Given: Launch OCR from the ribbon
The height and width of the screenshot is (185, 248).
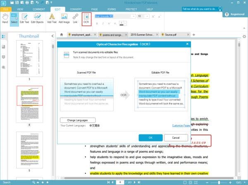Looking at the screenshot, I should point(86,19).
